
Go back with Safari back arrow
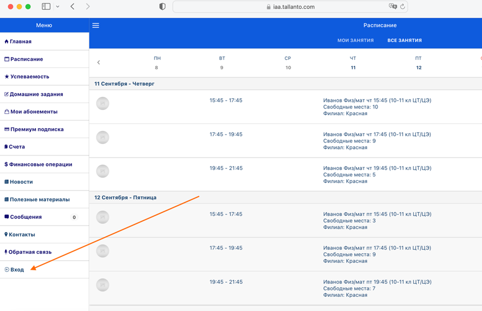tap(72, 7)
